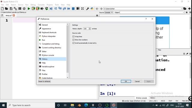Click Windows taskbar search box

click(x=31, y=105)
